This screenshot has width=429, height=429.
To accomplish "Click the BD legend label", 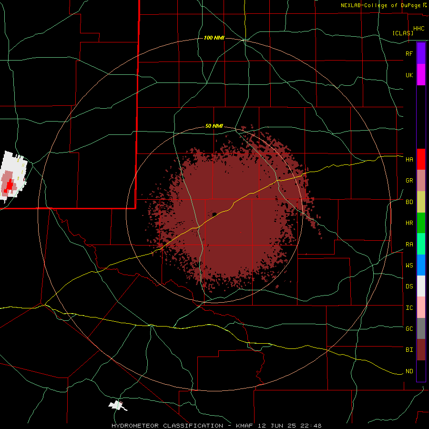I will point(409,202).
